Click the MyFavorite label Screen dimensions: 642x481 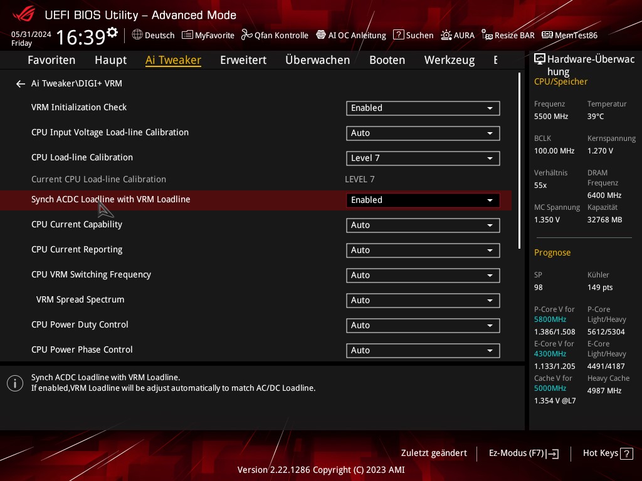click(x=214, y=35)
